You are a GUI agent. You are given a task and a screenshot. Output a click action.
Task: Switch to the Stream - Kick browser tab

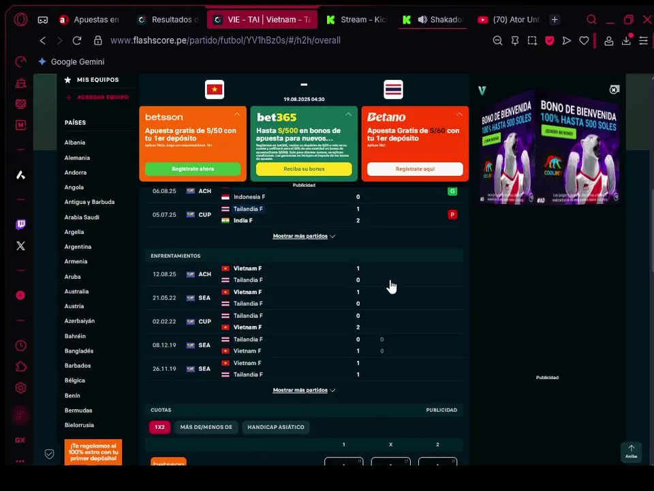(357, 20)
